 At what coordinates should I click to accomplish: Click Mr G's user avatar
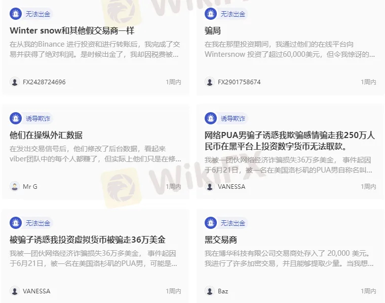tap(15, 186)
